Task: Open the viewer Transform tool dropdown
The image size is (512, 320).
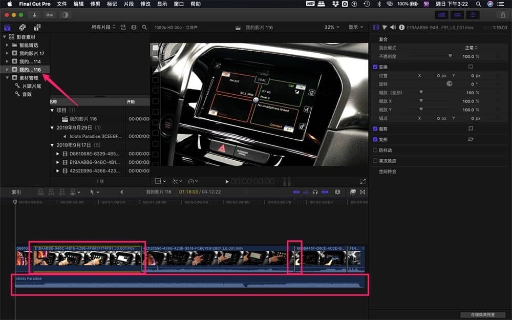Action: click(160, 181)
